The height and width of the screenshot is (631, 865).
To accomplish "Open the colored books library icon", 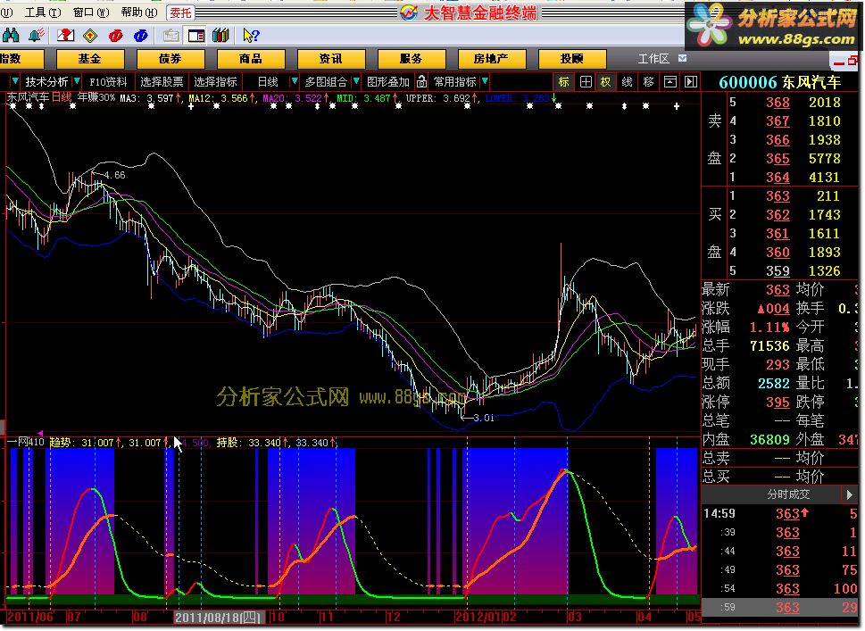I will 220,36.
